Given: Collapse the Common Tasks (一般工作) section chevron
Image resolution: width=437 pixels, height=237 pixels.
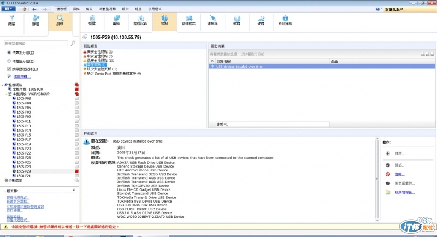Looking at the screenshot, I should click(74, 190).
